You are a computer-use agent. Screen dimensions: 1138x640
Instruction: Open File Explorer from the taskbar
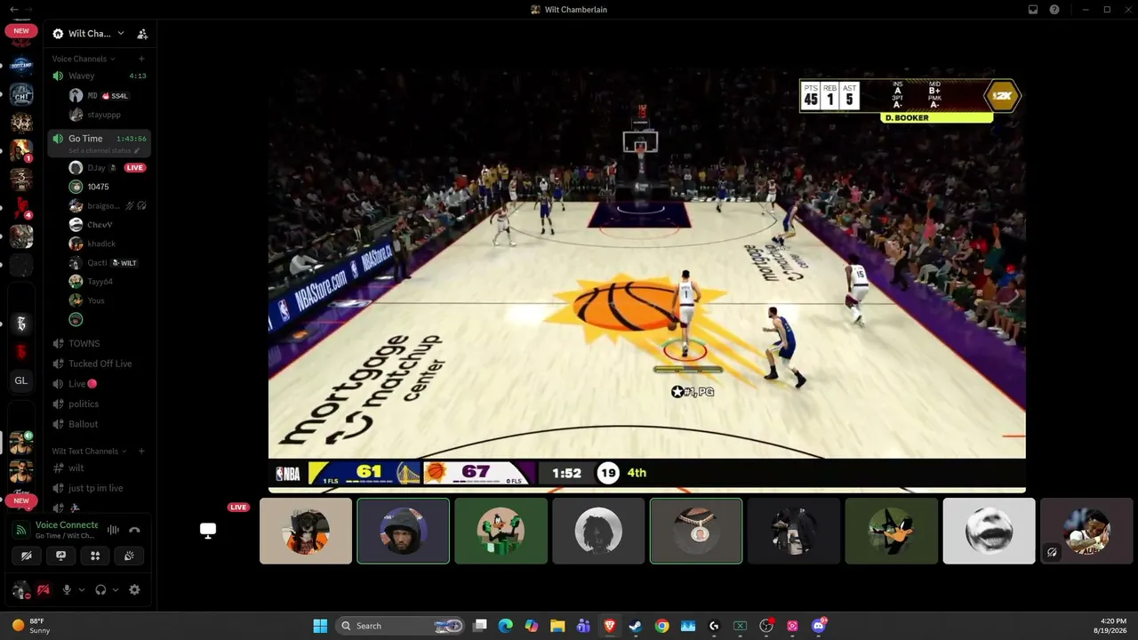(x=557, y=626)
